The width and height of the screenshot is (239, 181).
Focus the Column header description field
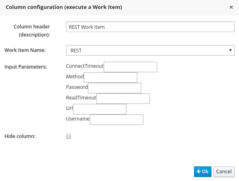pos(150,27)
